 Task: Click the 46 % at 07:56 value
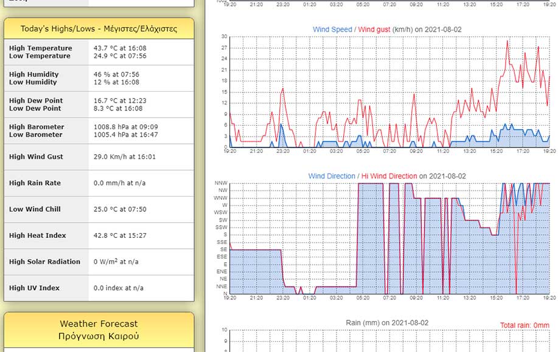coord(116,74)
